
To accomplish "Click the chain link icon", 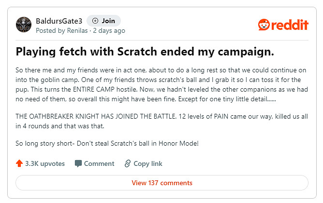I will (x=128, y=163).
